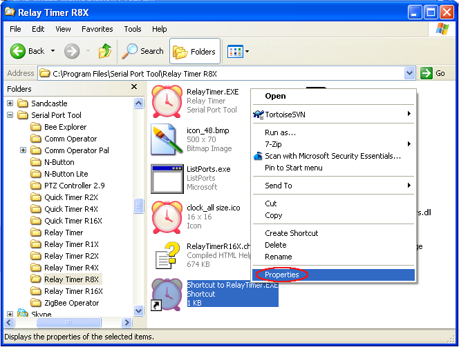Choose Cut in context menu
459x347 pixels.
tap(333, 204)
